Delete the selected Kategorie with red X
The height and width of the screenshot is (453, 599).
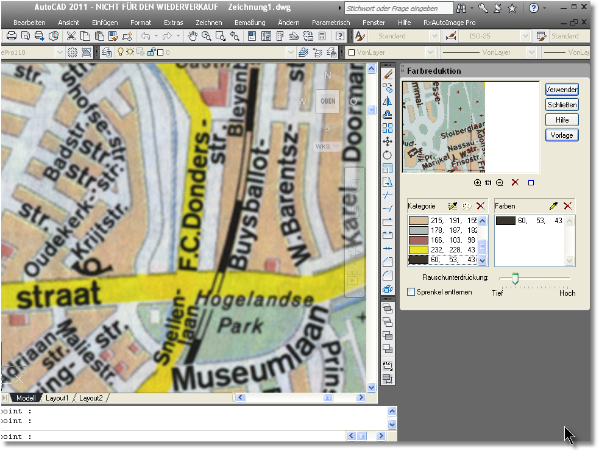pyautogui.click(x=480, y=206)
